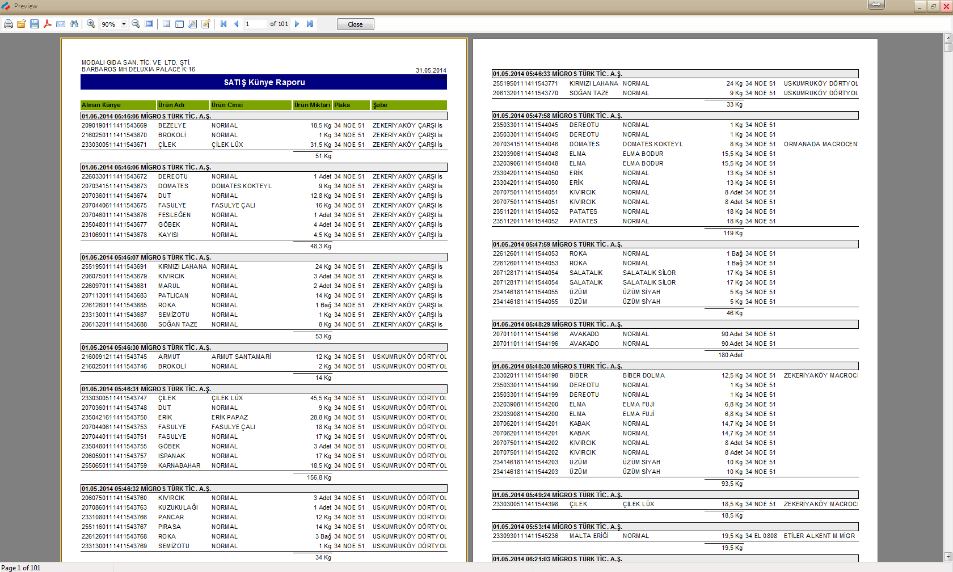Click the plate number 34 EL 0808

point(761,536)
